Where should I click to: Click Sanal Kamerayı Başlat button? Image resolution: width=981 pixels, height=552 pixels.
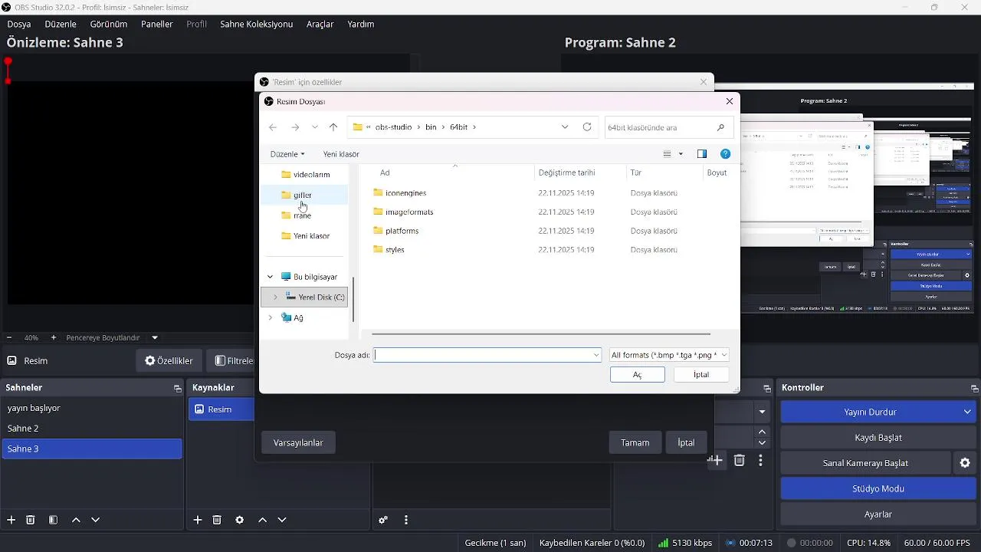865,463
